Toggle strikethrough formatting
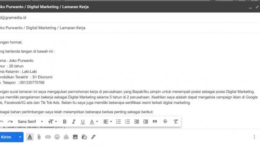This screenshot has height=146, width=260. click(x=165, y=121)
